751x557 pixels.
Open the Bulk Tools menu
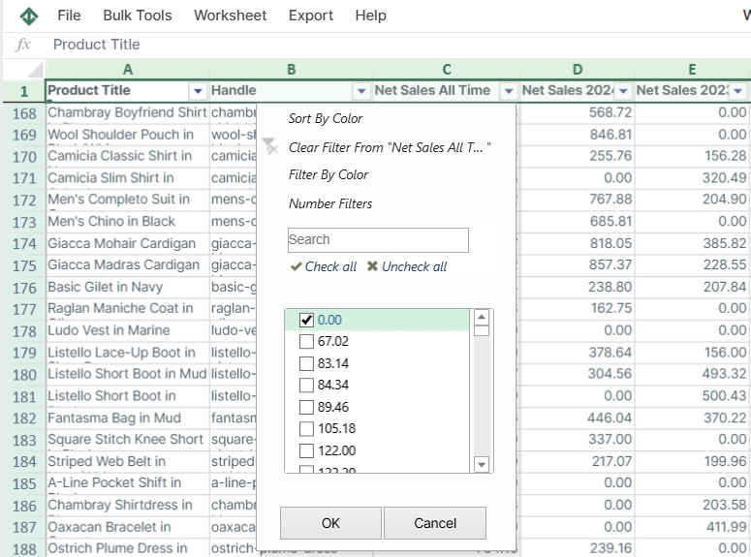(138, 15)
